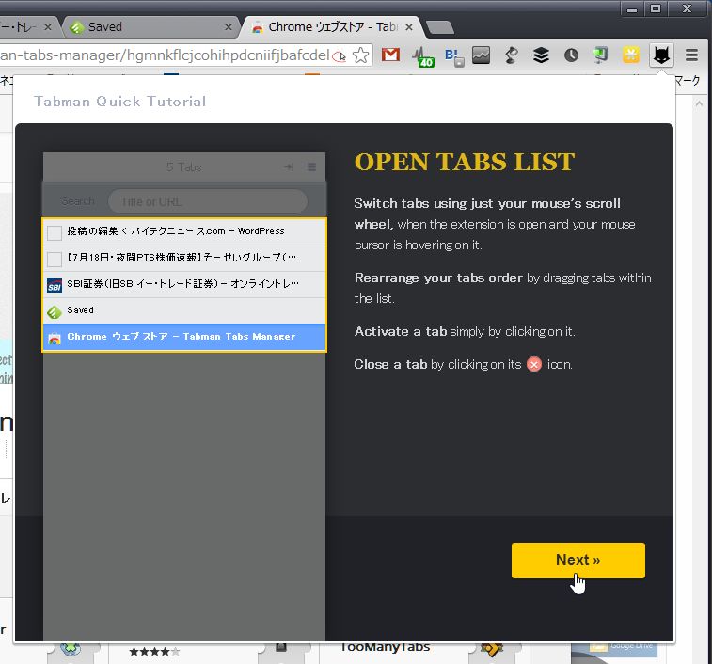Click the green Saved favicon in the list
Screen dimensions: 712x664
[x=54, y=312]
